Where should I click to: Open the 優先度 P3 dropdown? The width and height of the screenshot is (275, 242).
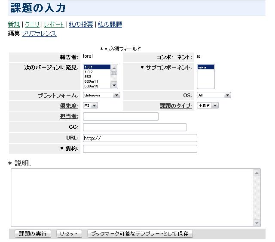click(x=90, y=105)
